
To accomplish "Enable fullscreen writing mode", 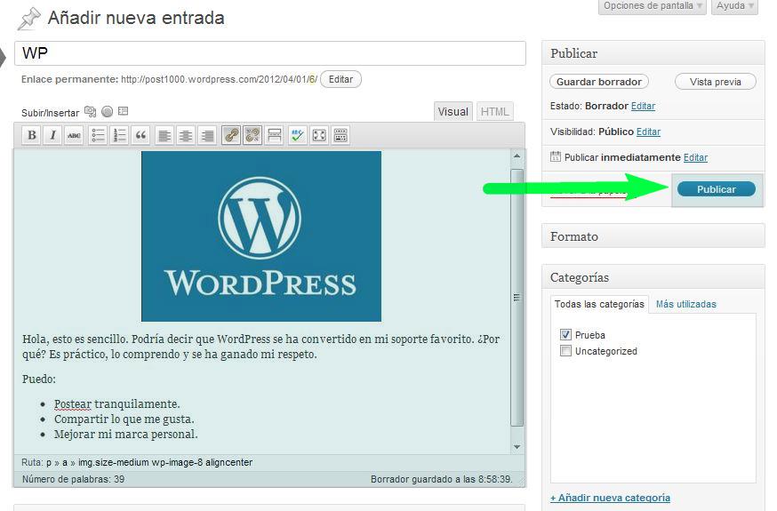I will 318,135.
